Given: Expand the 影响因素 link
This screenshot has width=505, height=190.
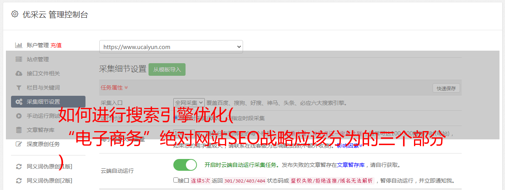Looking at the screenshot, I should tap(349, 146).
